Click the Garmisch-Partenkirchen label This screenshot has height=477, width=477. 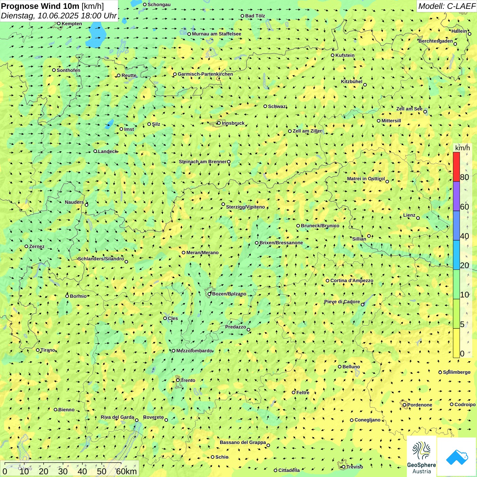pyautogui.click(x=205, y=74)
